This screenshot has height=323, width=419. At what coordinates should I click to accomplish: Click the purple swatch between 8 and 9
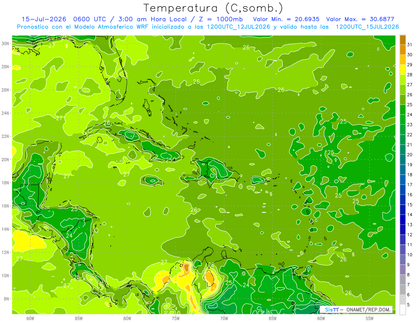pos(403,270)
